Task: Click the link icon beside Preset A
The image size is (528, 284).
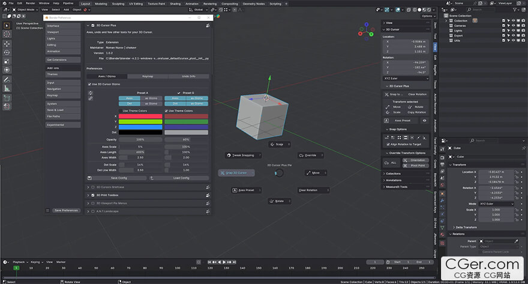Action: pos(91,98)
